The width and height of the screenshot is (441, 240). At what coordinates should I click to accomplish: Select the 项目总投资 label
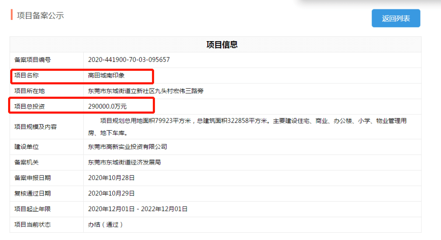pos(29,106)
